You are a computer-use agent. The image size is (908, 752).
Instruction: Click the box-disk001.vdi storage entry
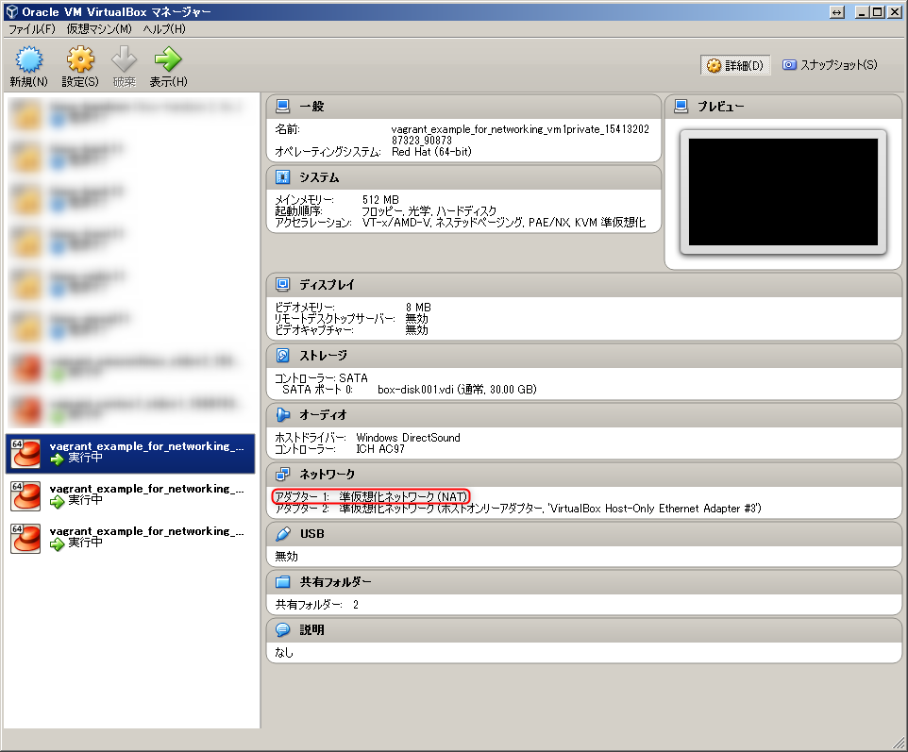457,390
